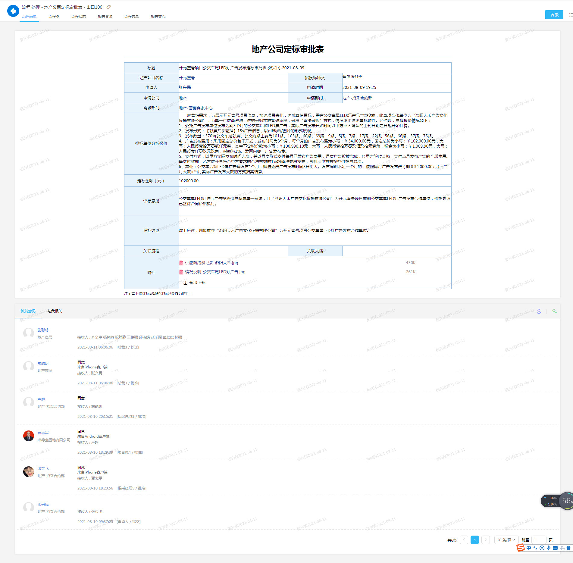Click the blue workflow logo icon

click(x=13, y=11)
